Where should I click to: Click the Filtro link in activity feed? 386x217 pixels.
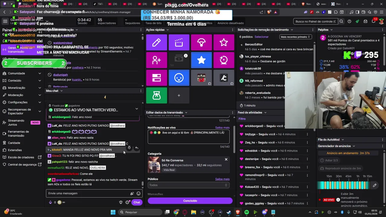coord(242,119)
